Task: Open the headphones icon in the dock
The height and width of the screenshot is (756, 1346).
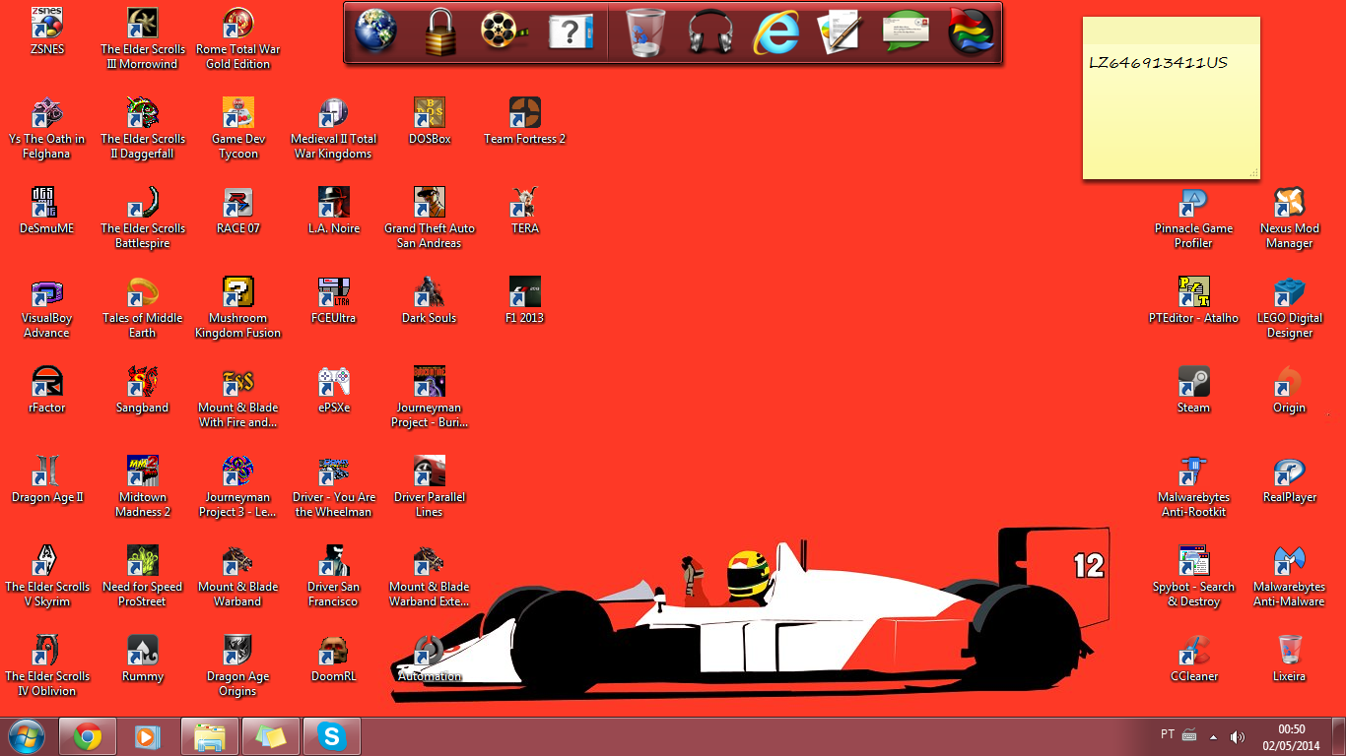Action: coord(710,31)
